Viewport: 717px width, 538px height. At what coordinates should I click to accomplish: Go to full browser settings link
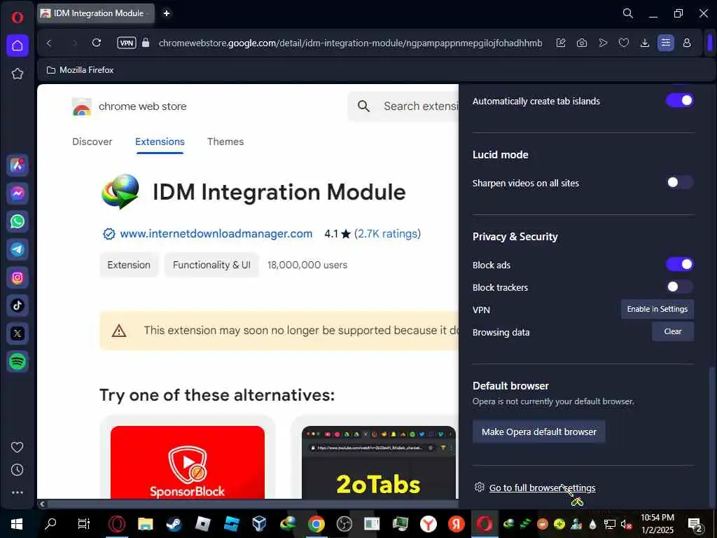pyautogui.click(x=543, y=488)
